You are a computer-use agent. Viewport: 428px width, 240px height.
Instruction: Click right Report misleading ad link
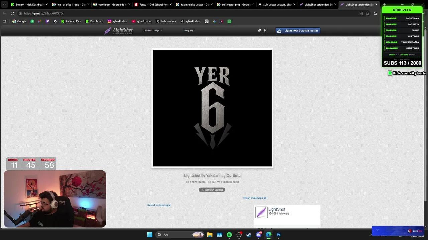[255, 198]
